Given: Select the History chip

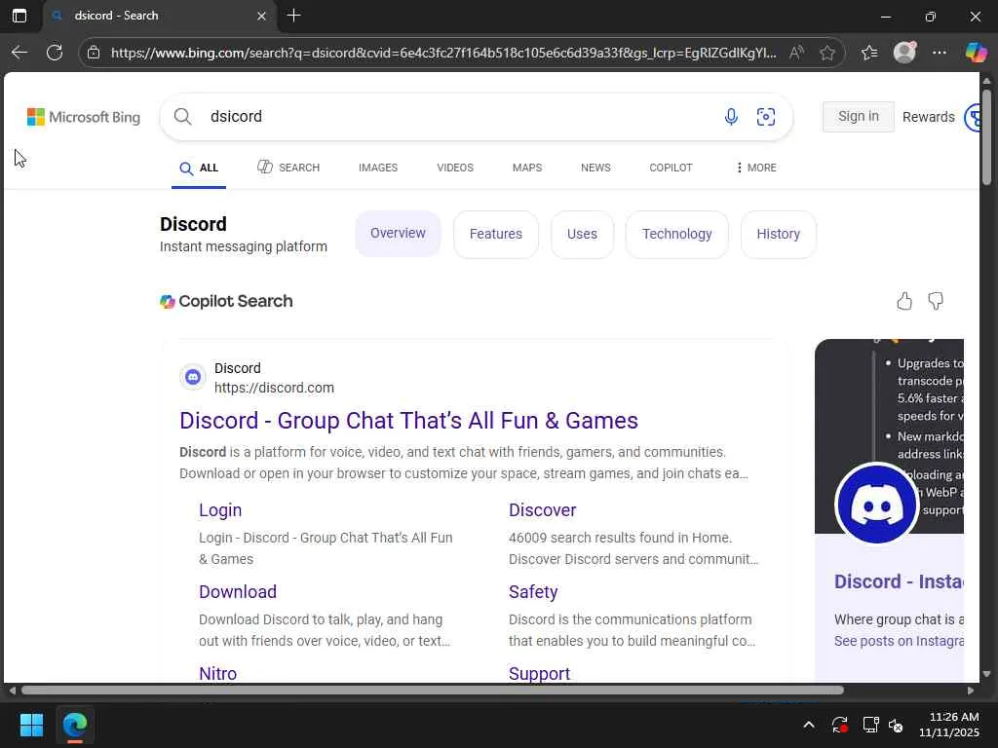Looking at the screenshot, I should (x=778, y=234).
